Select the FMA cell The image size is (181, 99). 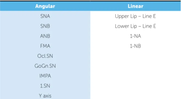pos(45,46)
